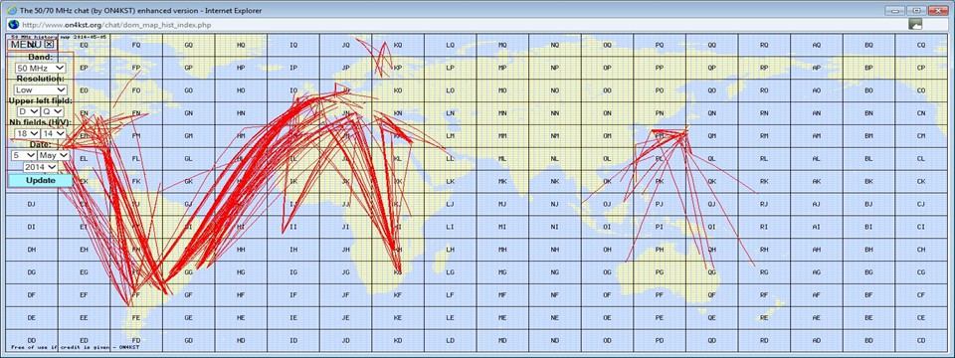Viewport: 955px width, 358px height.
Task: Open upper left field letter Q dropdown
Action: [x=52, y=111]
